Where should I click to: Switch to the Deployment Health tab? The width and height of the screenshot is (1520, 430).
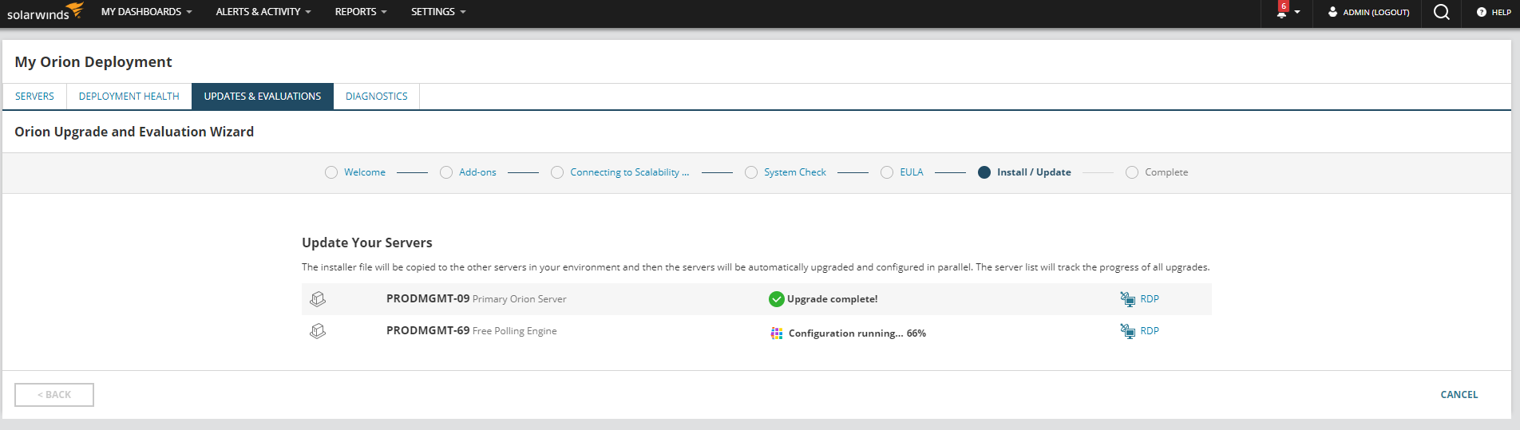pyautogui.click(x=129, y=97)
